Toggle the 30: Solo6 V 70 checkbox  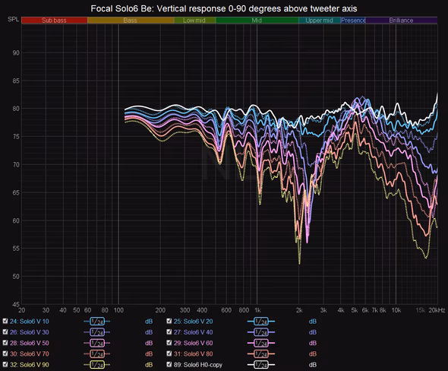(5, 354)
